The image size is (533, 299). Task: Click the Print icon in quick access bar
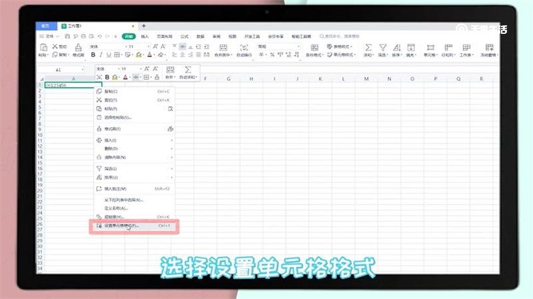[83, 37]
